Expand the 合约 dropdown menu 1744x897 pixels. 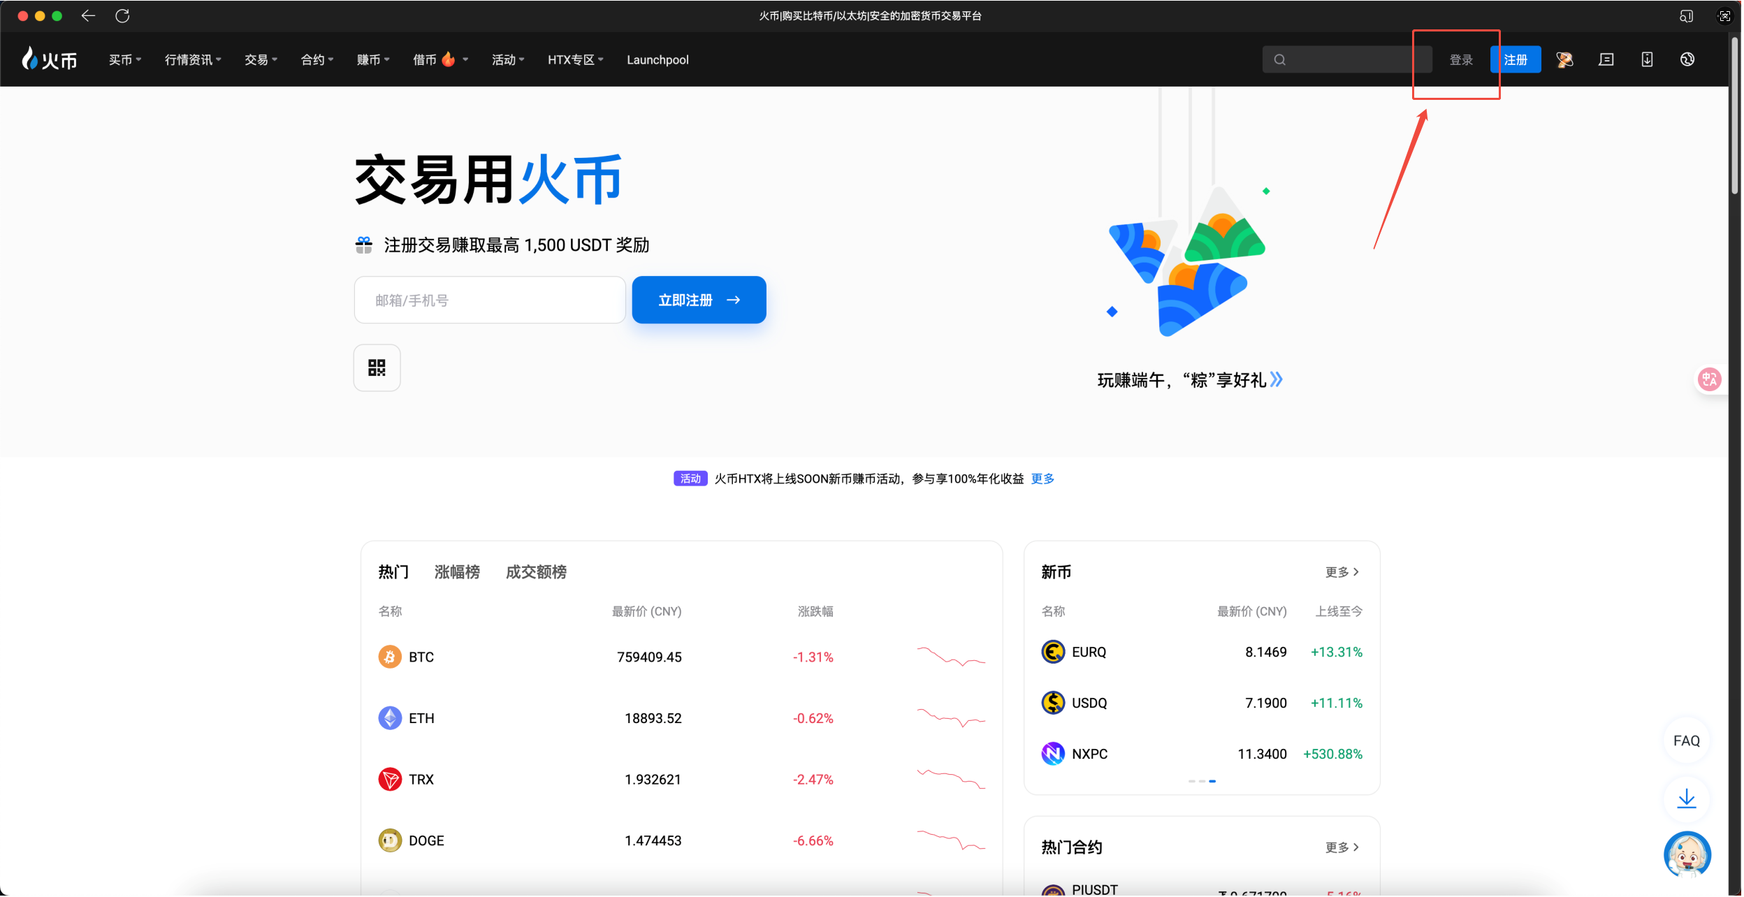point(317,59)
